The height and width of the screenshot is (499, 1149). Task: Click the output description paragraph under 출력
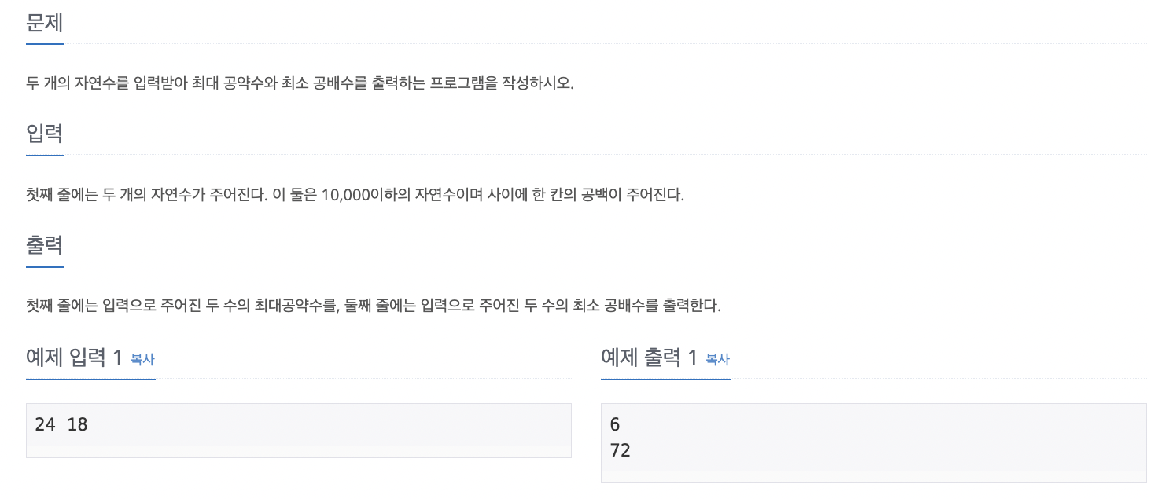[374, 305]
